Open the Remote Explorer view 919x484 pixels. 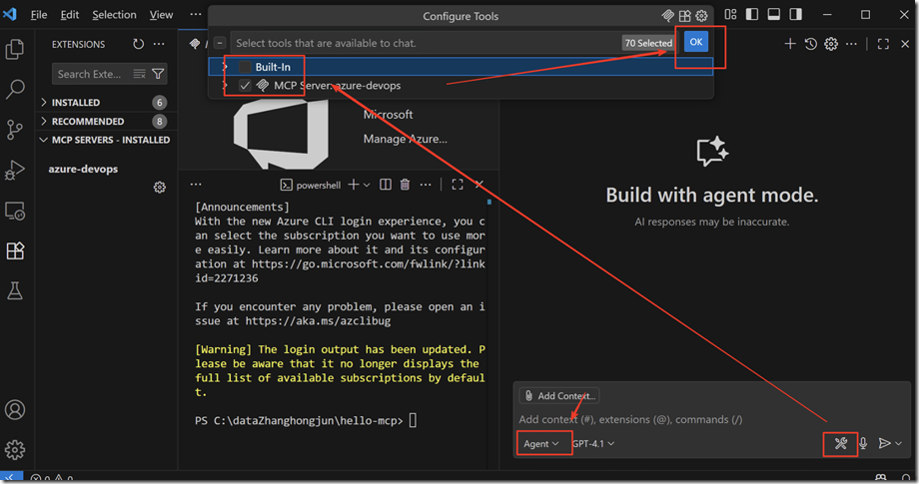15,211
